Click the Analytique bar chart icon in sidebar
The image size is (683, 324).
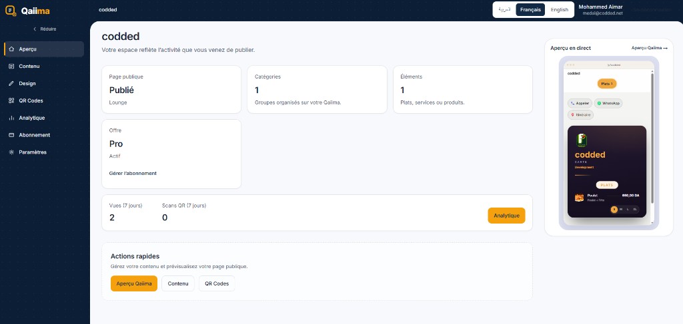12,118
